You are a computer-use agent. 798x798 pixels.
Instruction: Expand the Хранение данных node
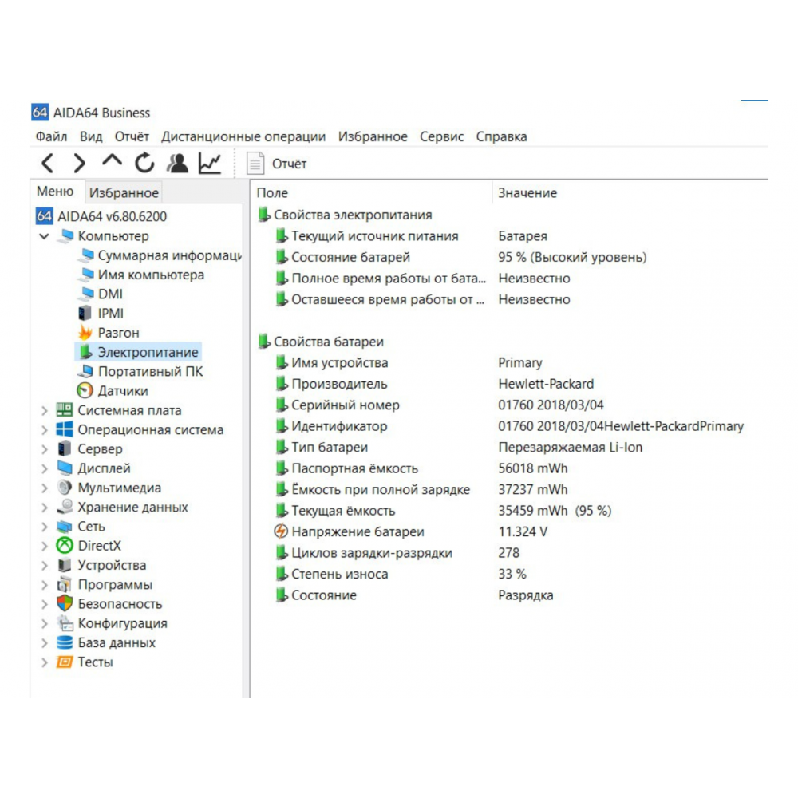coord(44,507)
